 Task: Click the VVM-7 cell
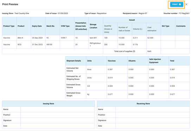click(67, 38)
